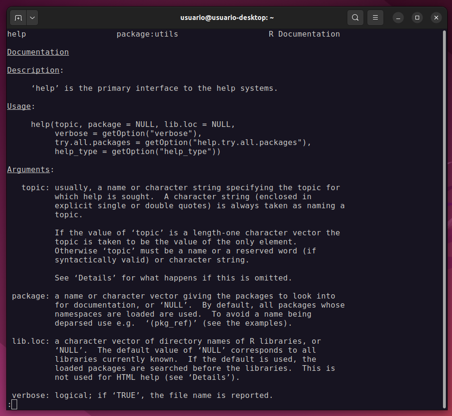Open the terminal search tool
452x416 pixels.
pyautogui.click(x=355, y=18)
